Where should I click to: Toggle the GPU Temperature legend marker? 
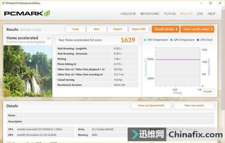[x=172, y=40]
